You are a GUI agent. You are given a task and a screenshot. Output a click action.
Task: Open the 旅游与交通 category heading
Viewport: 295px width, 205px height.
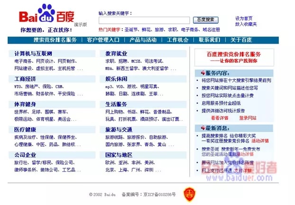[x=119, y=130]
